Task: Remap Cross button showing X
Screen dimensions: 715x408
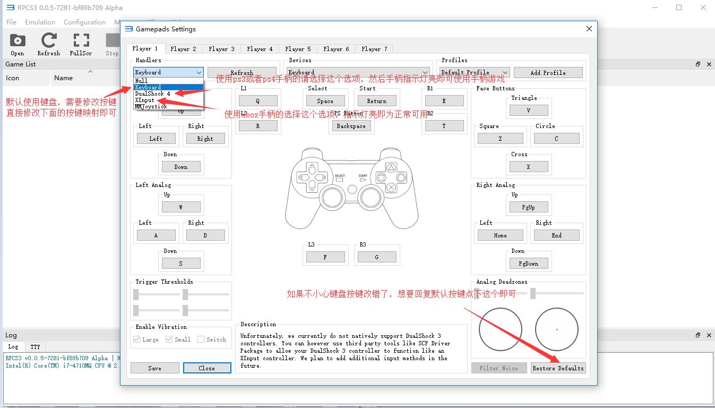Action: 528,167
